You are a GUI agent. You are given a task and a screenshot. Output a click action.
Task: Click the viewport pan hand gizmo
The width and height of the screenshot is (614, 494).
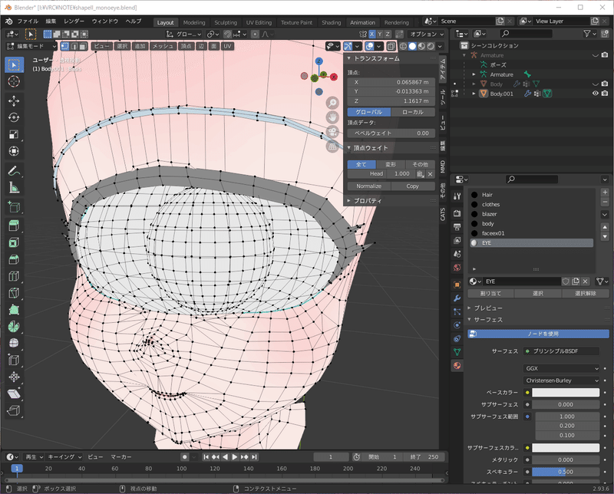[x=332, y=117]
